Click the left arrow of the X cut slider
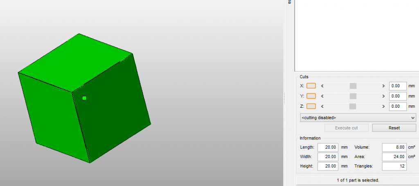This screenshot has width=419, height=186. point(322,86)
